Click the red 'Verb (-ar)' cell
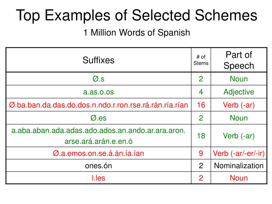 pos(239,105)
